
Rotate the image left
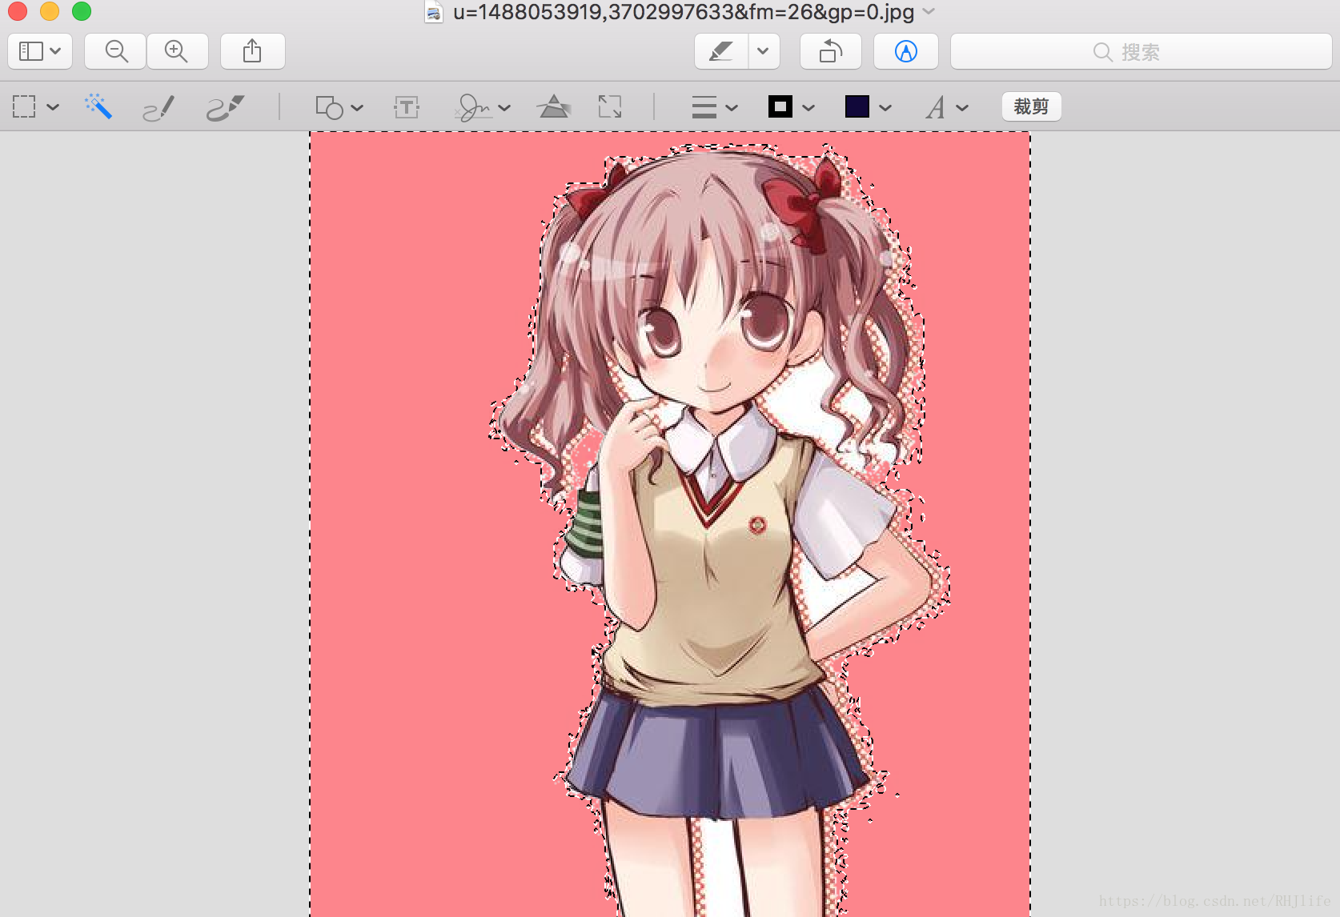tap(831, 52)
